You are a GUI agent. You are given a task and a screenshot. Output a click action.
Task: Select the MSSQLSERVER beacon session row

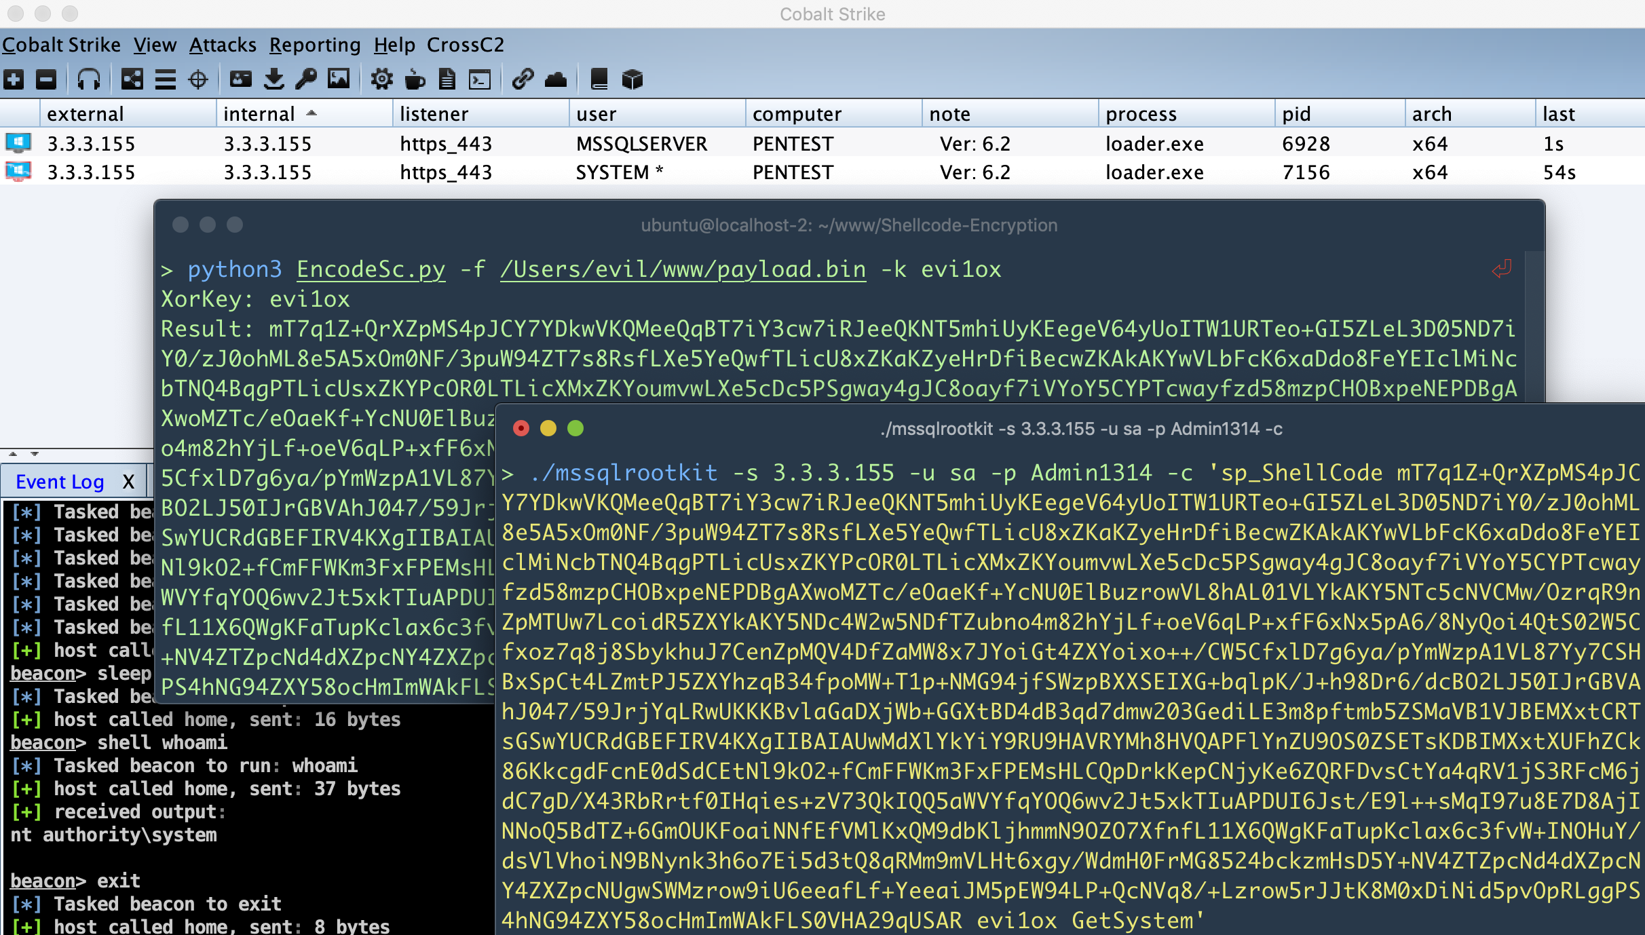(x=641, y=144)
